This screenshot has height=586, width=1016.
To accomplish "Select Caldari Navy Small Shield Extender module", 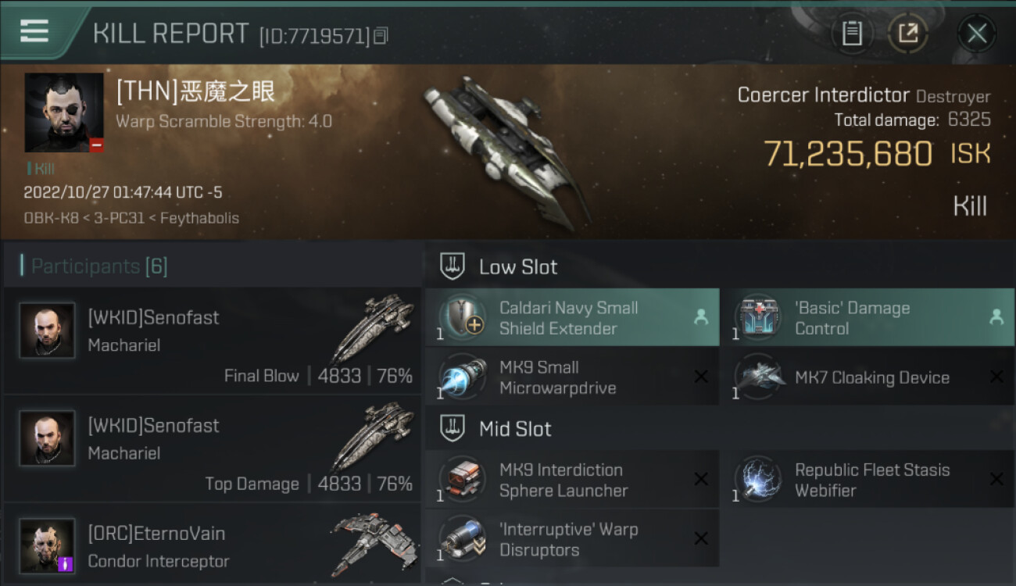I will pyautogui.click(x=572, y=317).
